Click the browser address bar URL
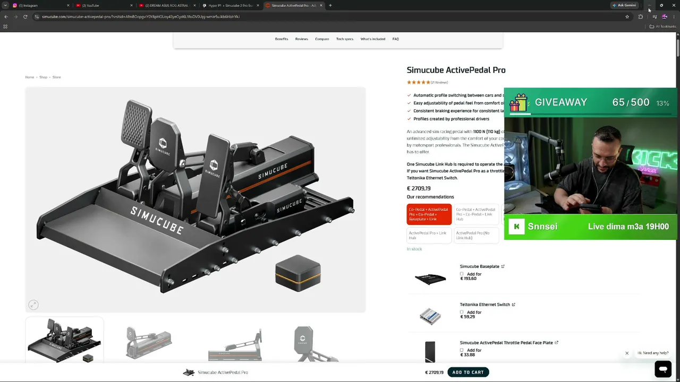 (x=141, y=16)
